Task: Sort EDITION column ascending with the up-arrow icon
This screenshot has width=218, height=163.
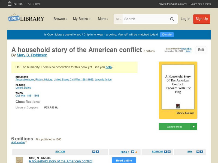Action: [x=97, y=152]
